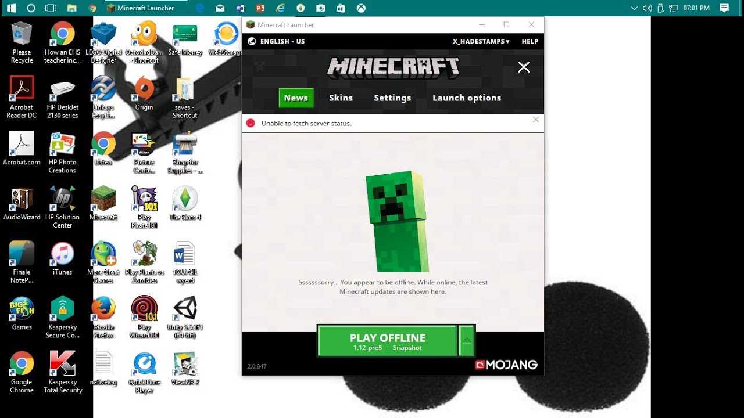Screen dimensions: 744x418
Task: Select the Octodad shortcut desktop icon
Action: point(144,43)
